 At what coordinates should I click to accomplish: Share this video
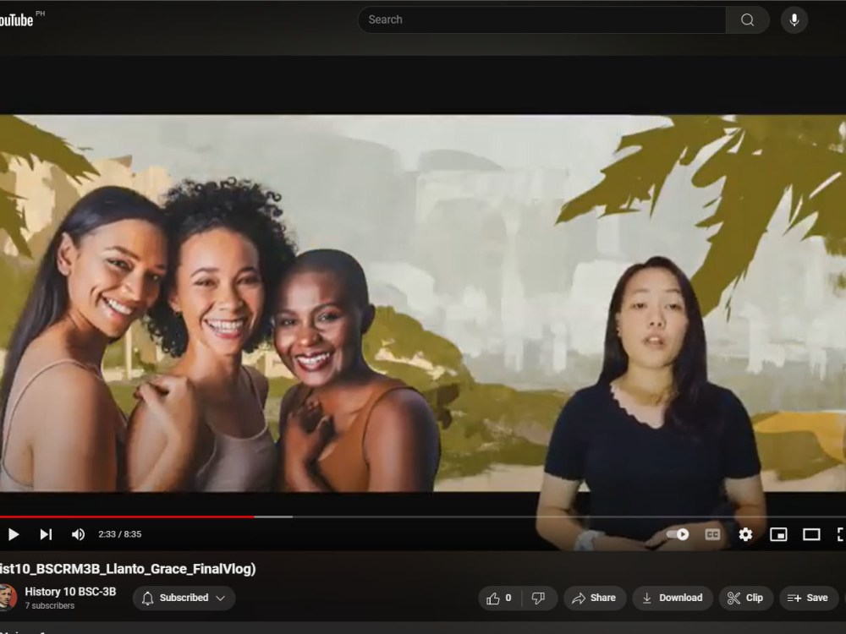[x=595, y=598]
